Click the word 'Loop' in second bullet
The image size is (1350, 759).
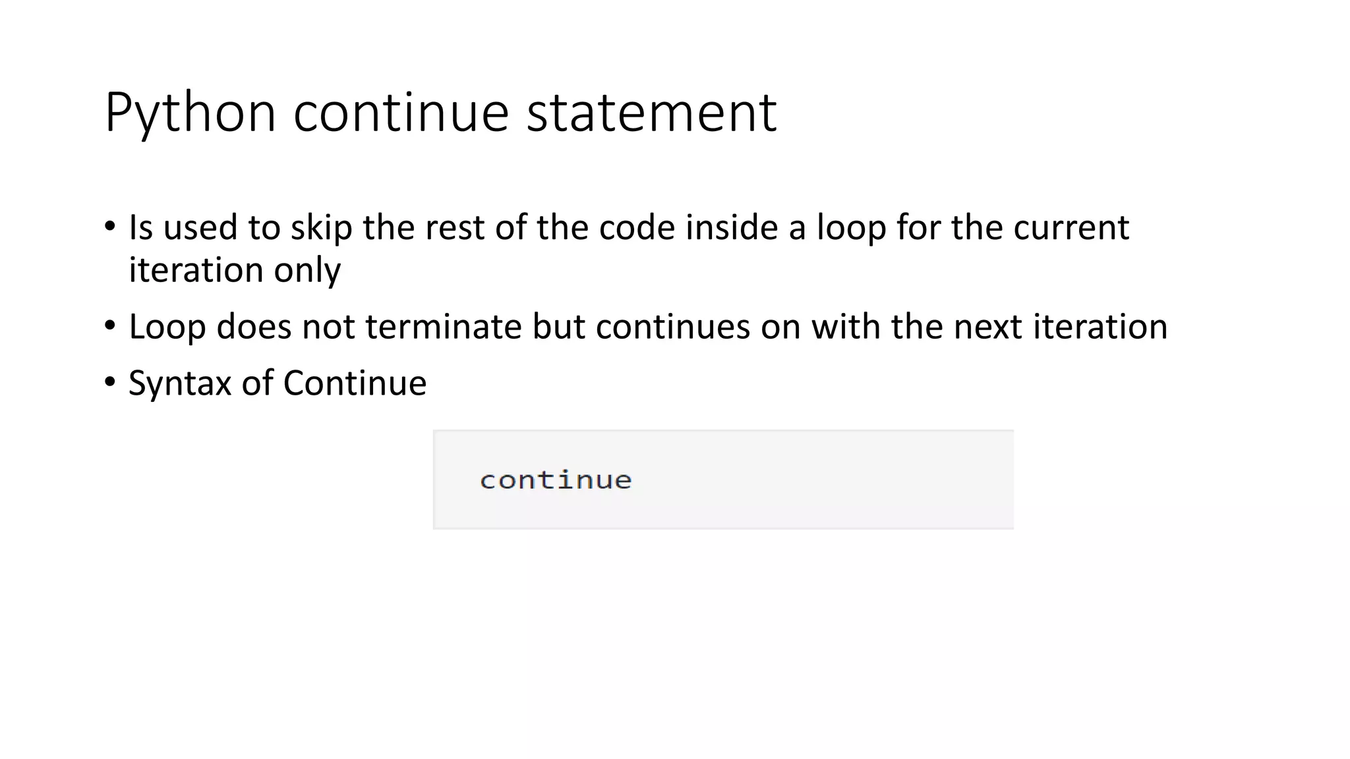click(x=167, y=326)
